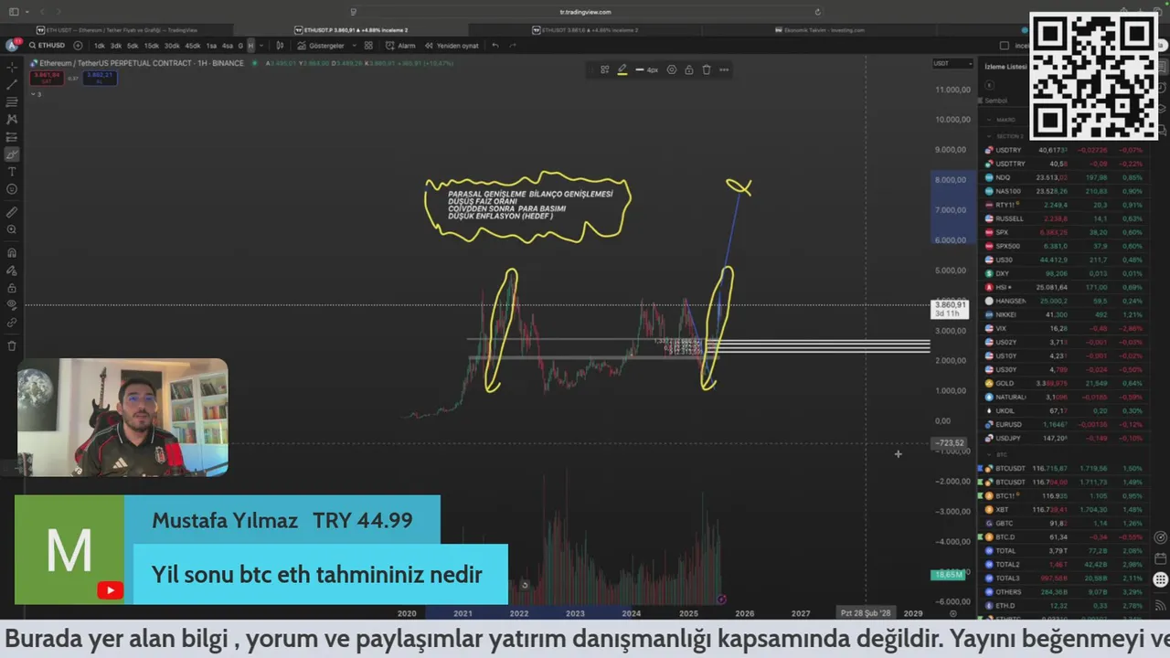Viewport: 1170px width, 658px height.
Task: Click Yeniden oynat replay button
Action: coord(452,45)
